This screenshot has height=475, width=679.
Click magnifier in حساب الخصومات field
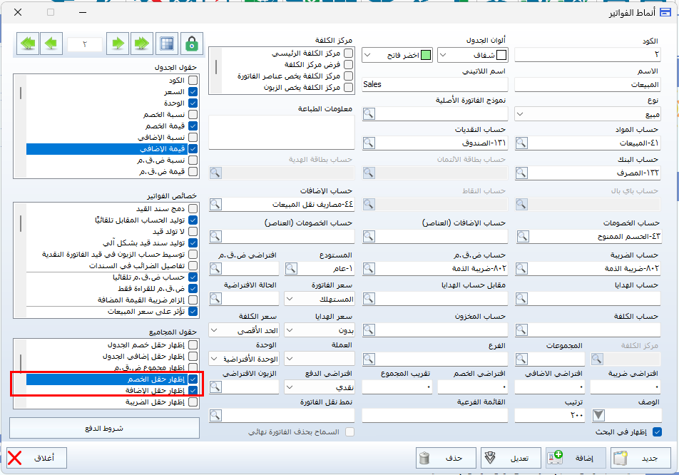(x=523, y=236)
